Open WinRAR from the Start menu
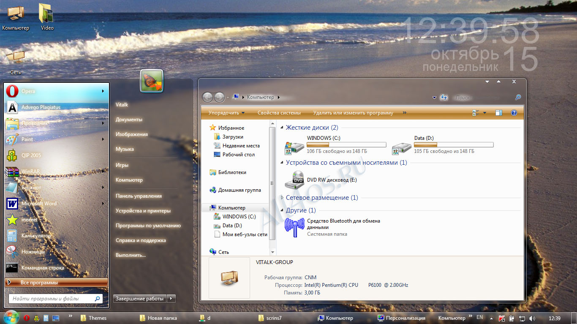 coord(56,172)
